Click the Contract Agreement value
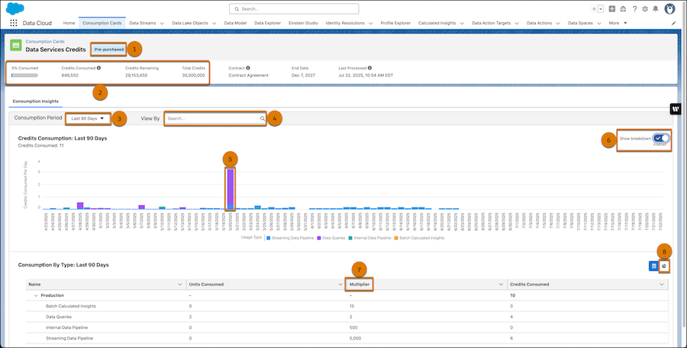Viewport: 687px width, 348px height. [248, 76]
